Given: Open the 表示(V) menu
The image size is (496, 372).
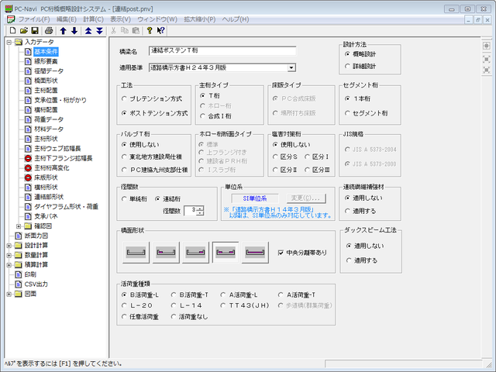Looking at the screenshot, I should tap(120, 17).
